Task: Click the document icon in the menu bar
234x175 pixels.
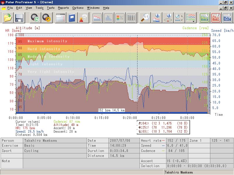Action: tap(4, 8)
